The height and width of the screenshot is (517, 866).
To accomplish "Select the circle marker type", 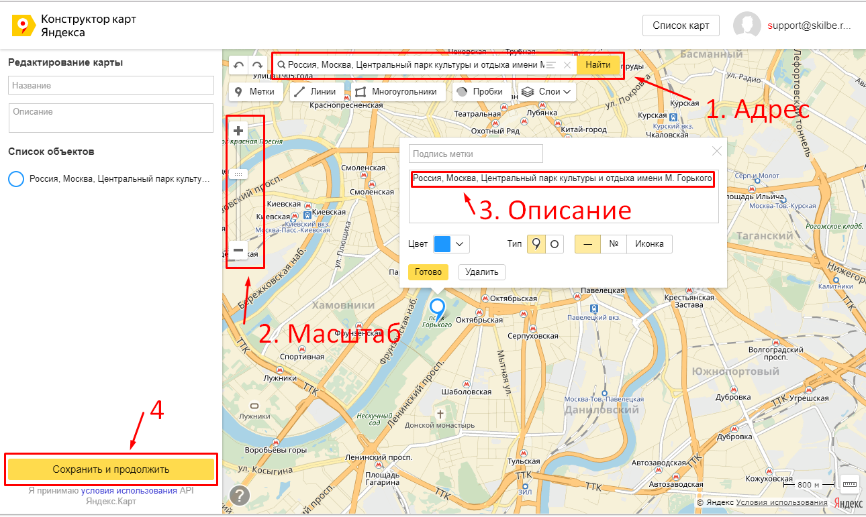I will click(555, 244).
